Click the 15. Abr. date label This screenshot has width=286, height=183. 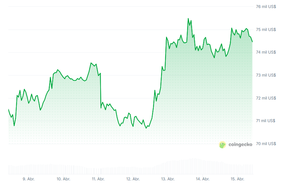pyautogui.click(x=238, y=179)
